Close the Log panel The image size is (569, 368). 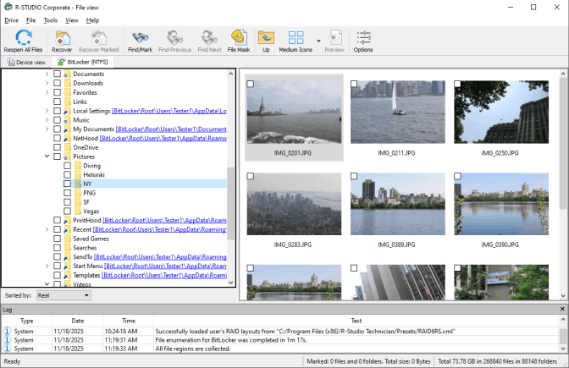[562, 310]
